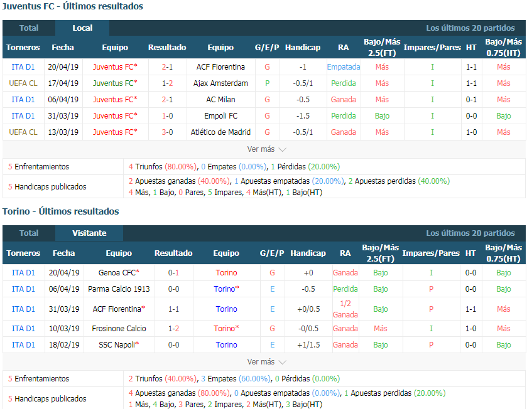Image resolution: width=527 pixels, height=409 pixels.
Task: Click Torino in the SSC Napoli row
Action: tap(226, 344)
